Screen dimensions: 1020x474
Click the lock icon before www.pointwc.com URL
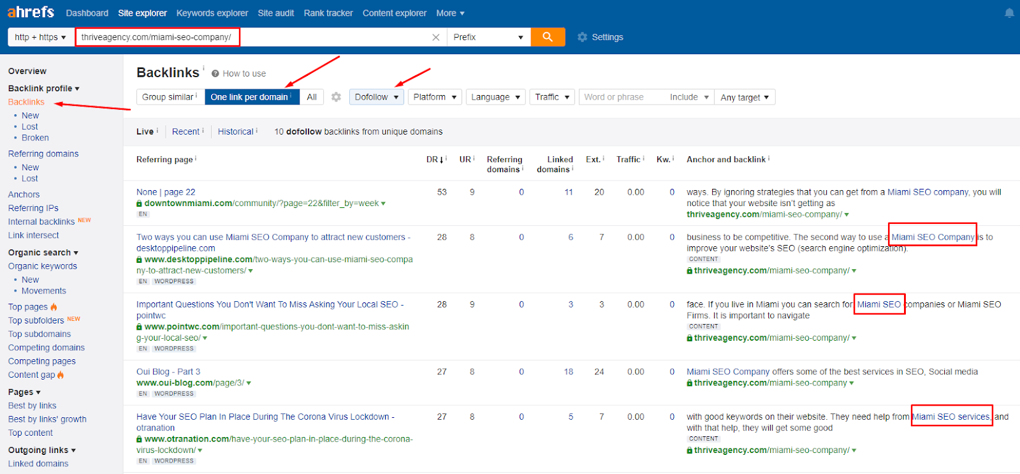(x=139, y=327)
